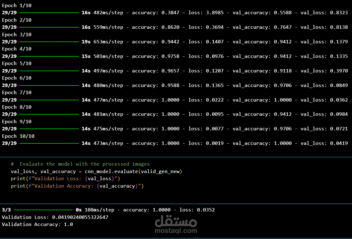Image resolution: width=352 pixels, height=239 pixels.
Task: Click the print Validation Accuracy code line
Action: 77,186
